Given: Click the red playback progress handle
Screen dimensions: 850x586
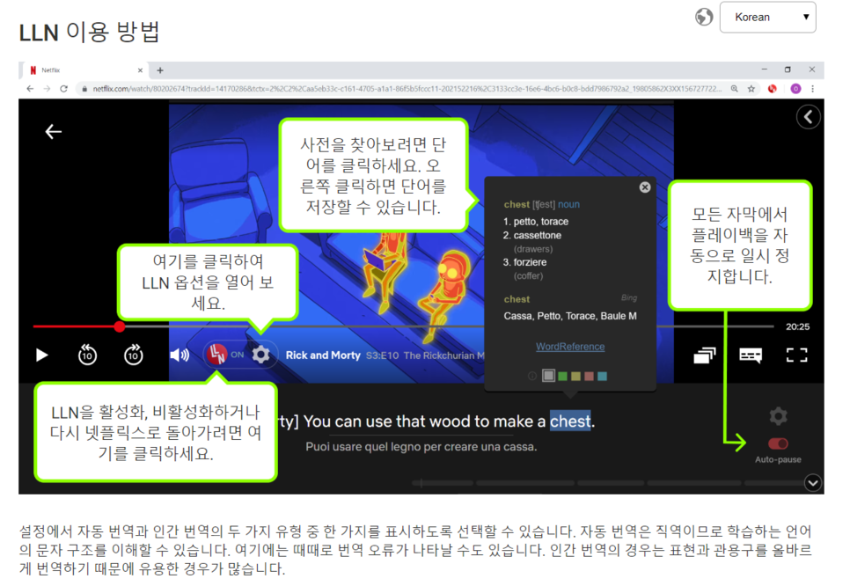Looking at the screenshot, I should pos(120,326).
